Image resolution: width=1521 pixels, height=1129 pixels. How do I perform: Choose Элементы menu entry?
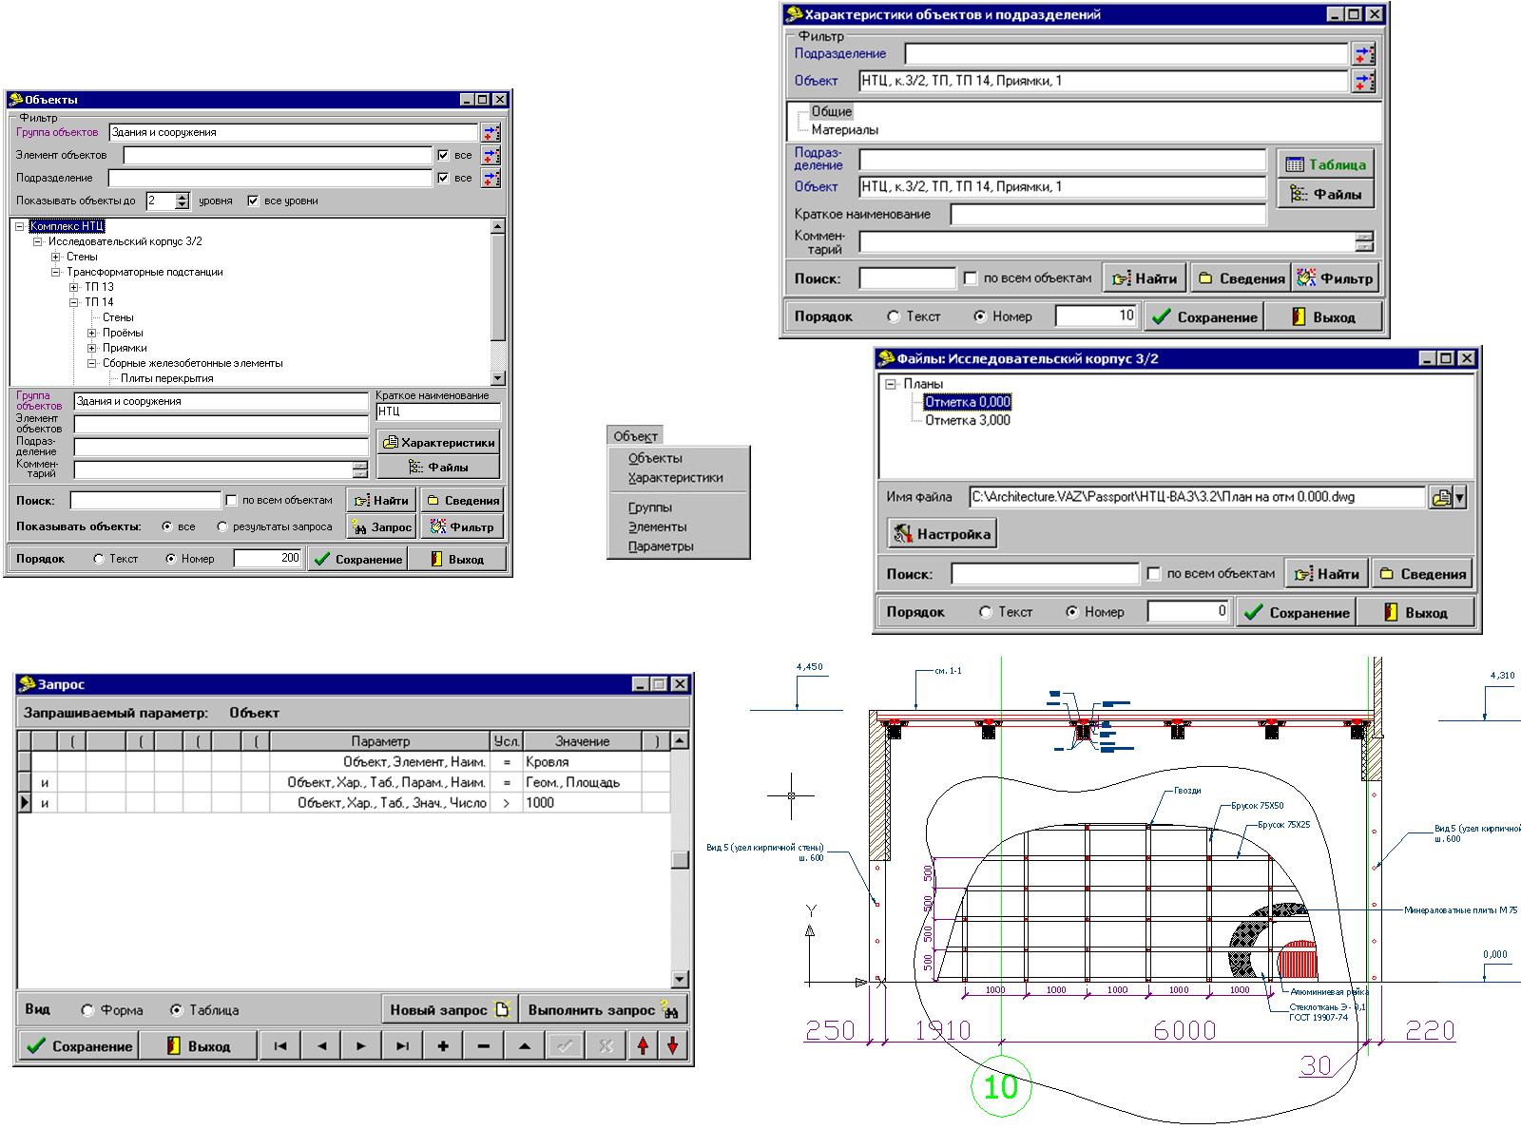click(657, 526)
